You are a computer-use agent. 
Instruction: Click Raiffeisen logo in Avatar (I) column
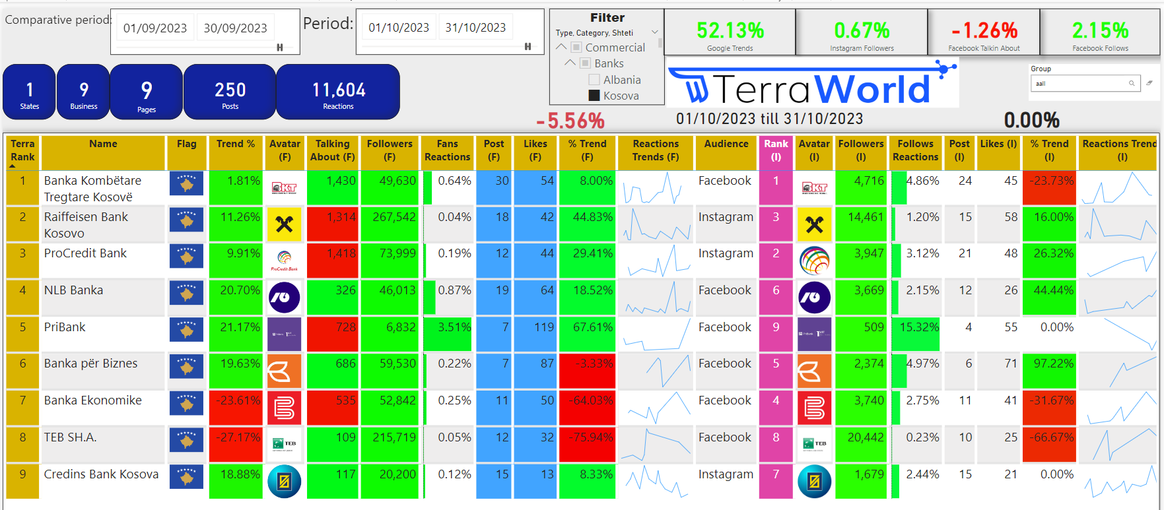pyautogui.click(x=815, y=224)
